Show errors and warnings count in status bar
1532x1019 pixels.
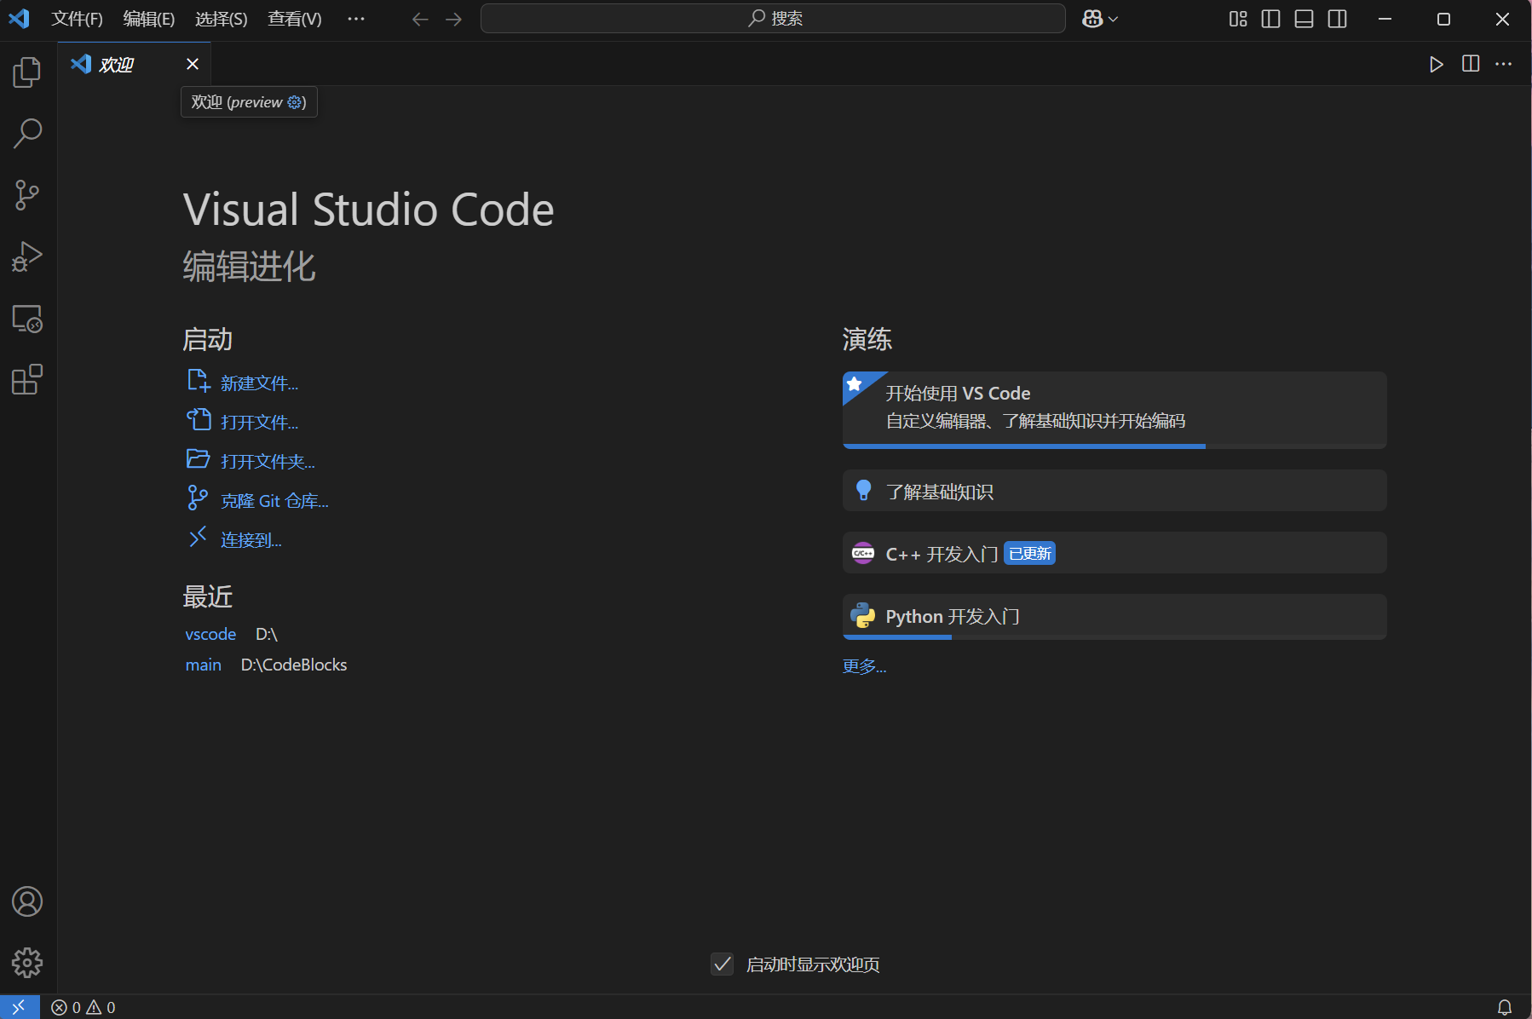pos(84,1007)
